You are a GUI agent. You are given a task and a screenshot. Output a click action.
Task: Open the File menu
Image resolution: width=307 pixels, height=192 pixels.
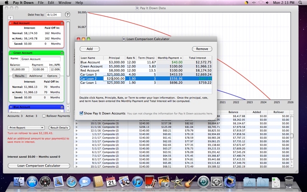[x=41, y=3]
